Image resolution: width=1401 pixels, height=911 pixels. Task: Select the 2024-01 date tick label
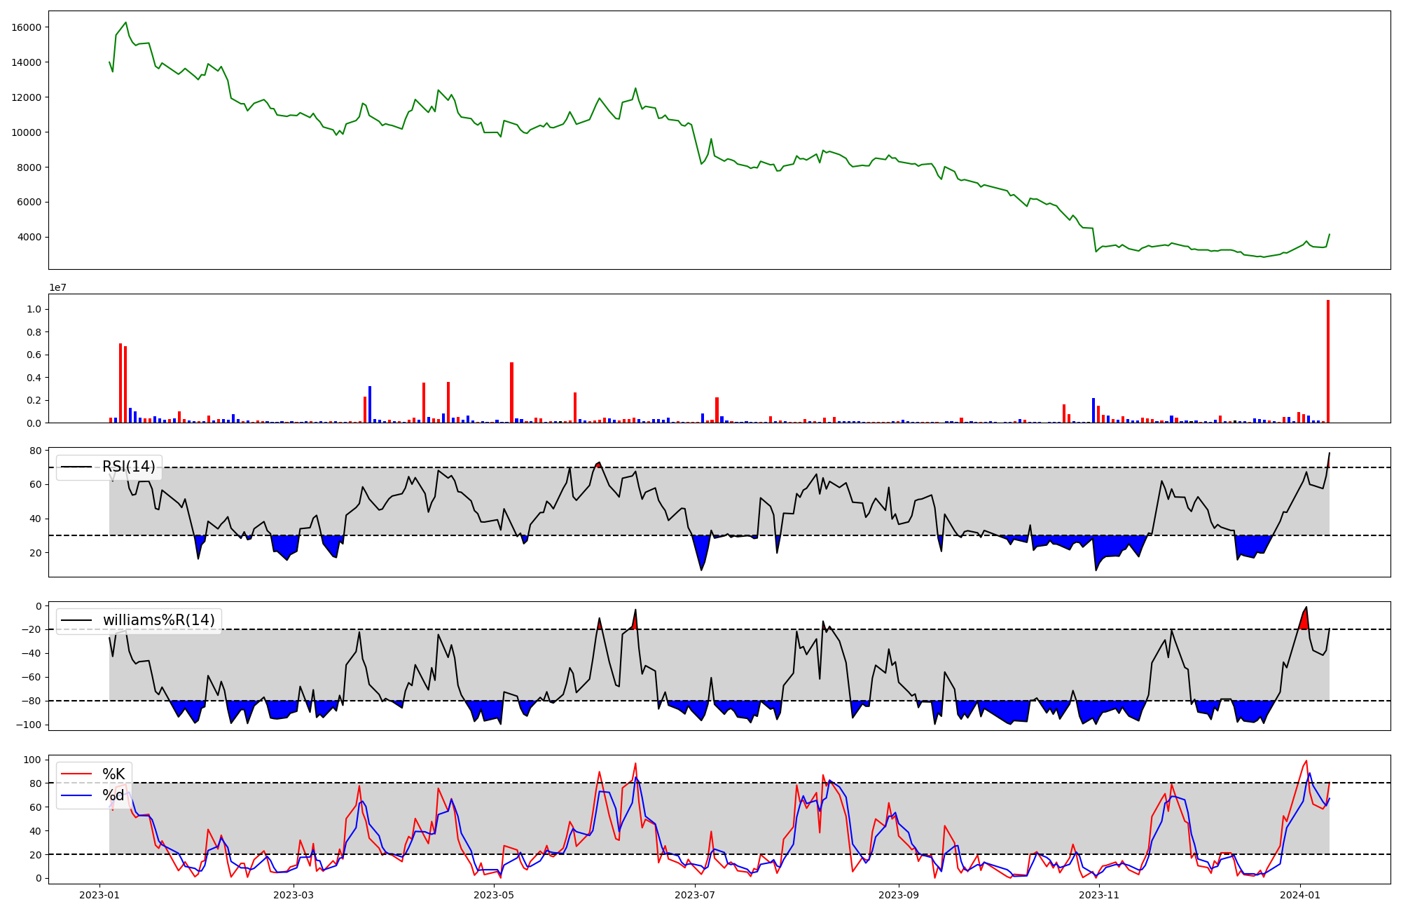point(1300,895)
